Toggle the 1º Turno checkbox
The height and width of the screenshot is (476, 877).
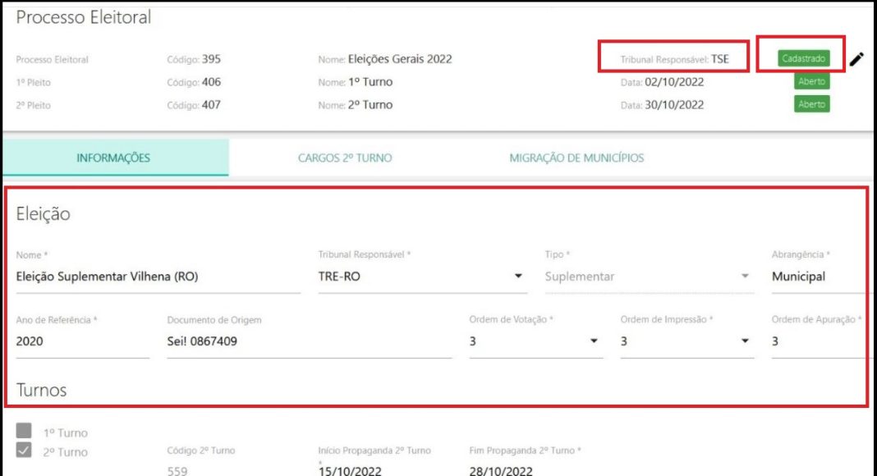pyautogui.click(x=25, y=432)
